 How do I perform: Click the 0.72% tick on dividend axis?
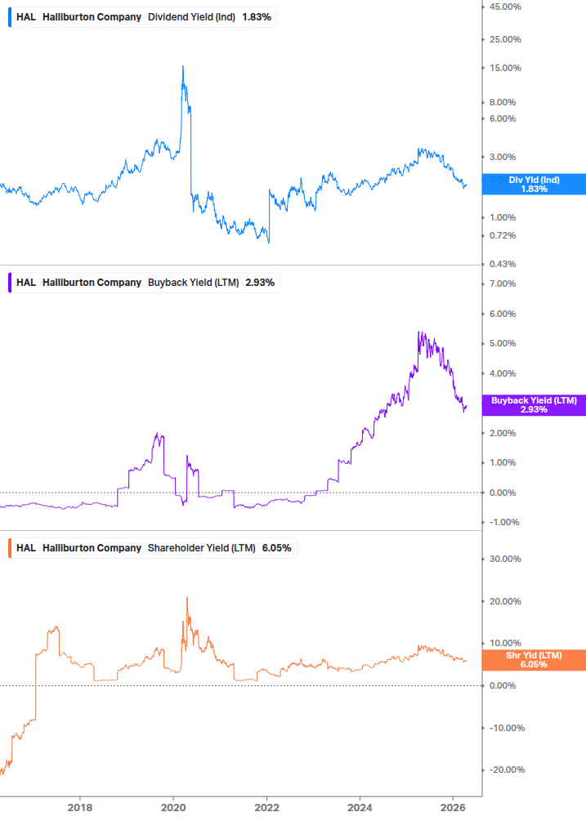[x=502, y=235]
